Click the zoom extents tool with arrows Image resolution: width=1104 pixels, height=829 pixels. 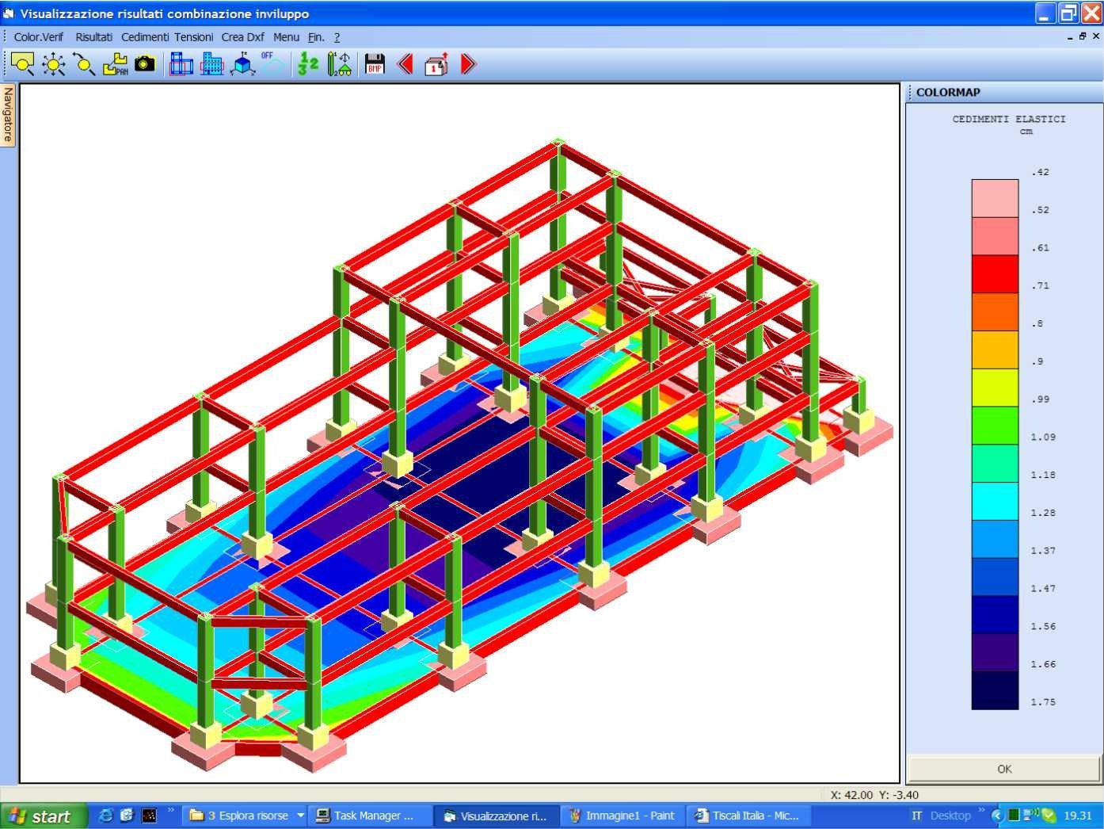point(53,64)
